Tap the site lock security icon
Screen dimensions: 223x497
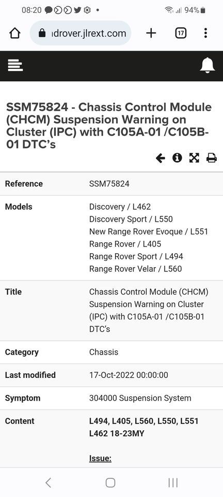[42, 33]
